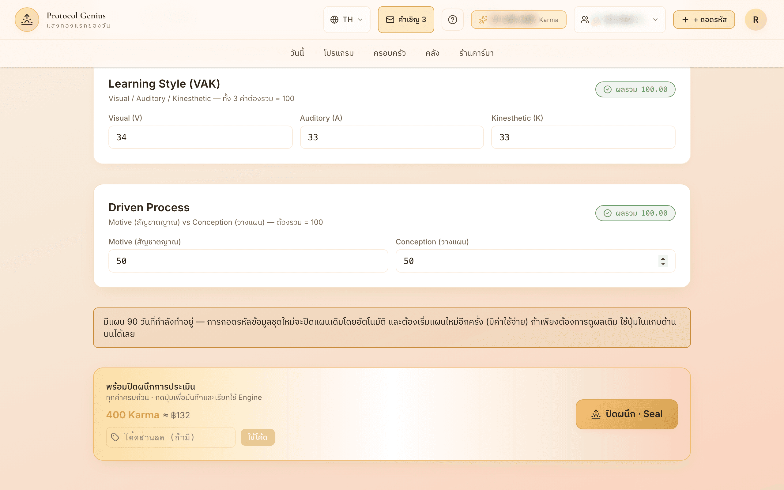The height and width of the screenshot is (490, 784).
Task: Click the Learning Style (VAK) heading
Action: (164, 84)
